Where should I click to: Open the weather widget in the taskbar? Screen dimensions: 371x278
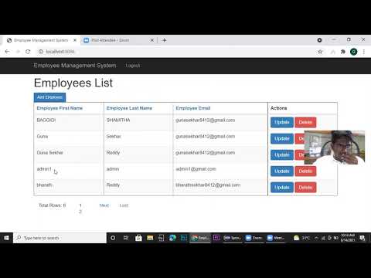301,238
